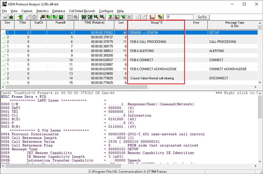Click the green funnel F filter icon

coord(123,17)
